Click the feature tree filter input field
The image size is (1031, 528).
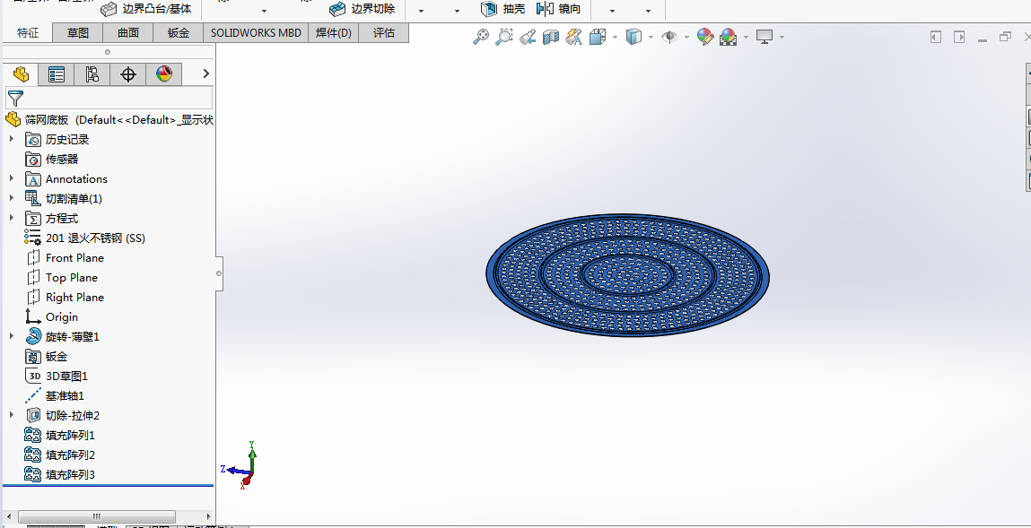click(109, 98)
